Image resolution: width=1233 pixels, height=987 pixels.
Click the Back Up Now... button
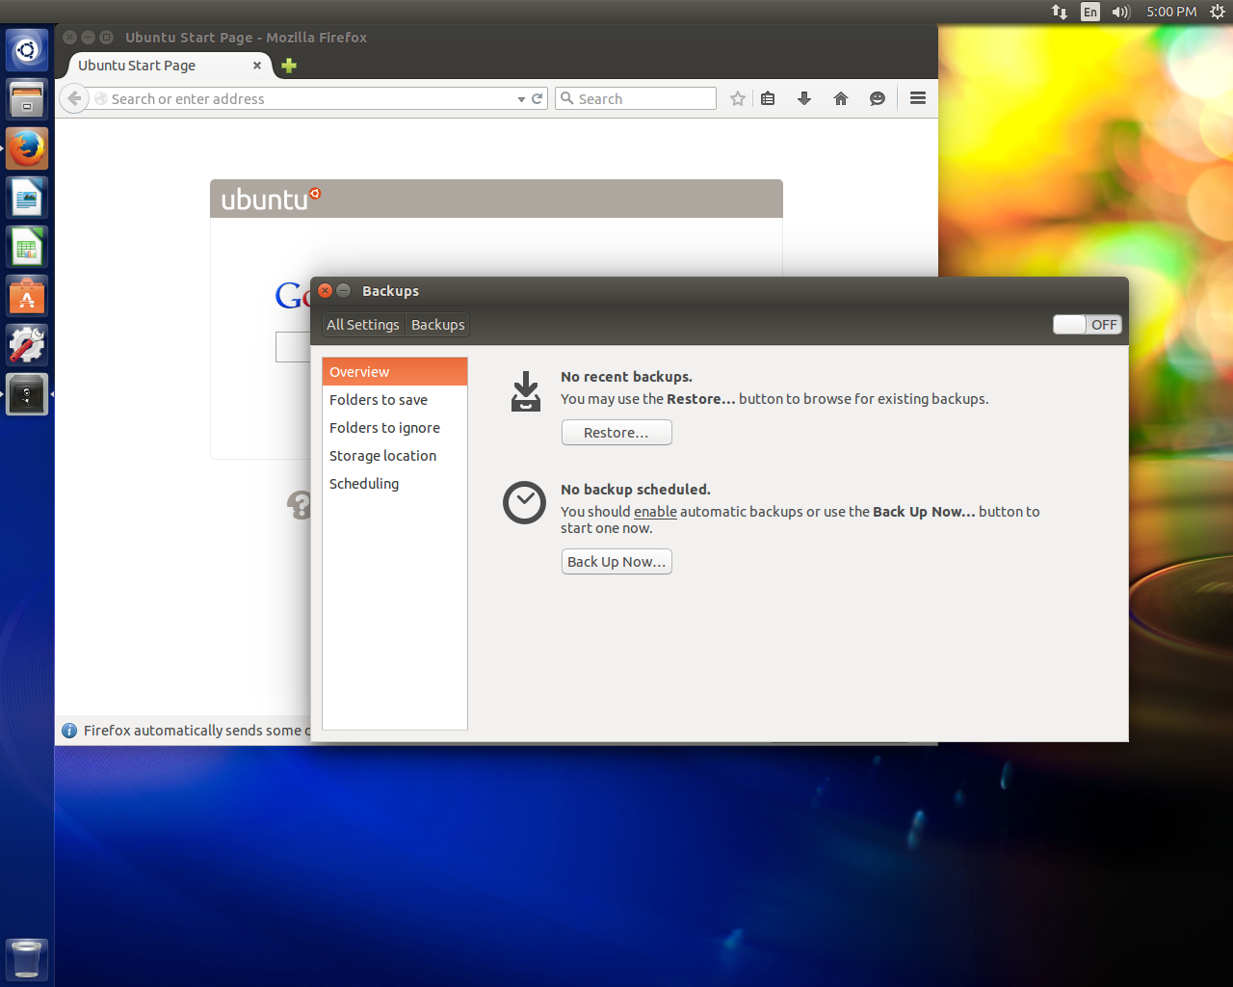[x=616, y=562]
